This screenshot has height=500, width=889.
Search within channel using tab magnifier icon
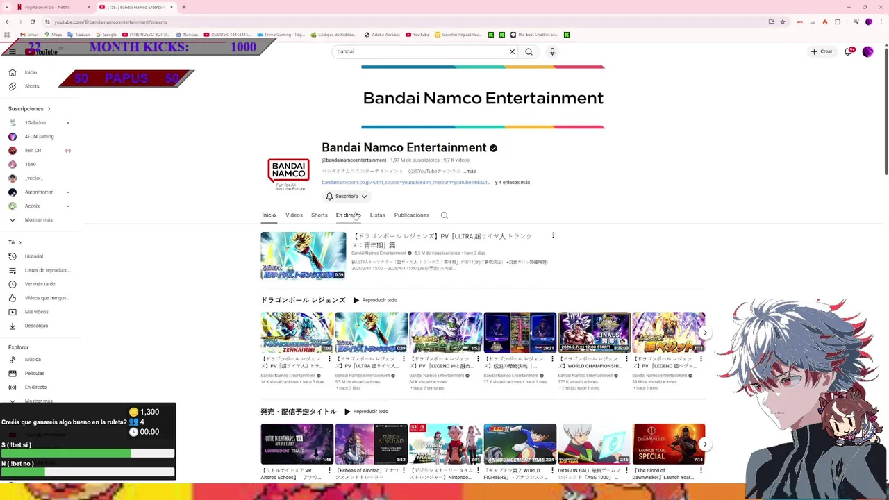444,215
